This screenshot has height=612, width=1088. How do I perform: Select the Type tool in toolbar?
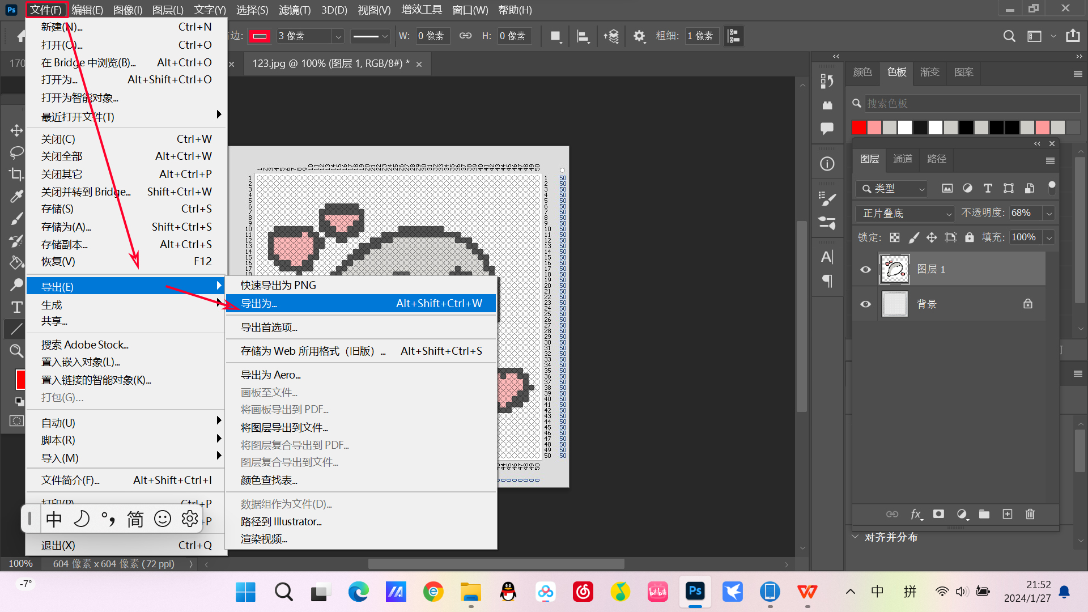click(16, 307)
